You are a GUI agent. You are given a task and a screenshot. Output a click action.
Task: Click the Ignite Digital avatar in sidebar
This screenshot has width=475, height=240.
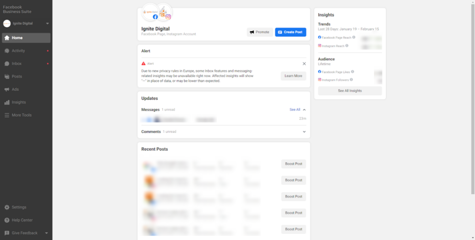click(x=7, y=23)
